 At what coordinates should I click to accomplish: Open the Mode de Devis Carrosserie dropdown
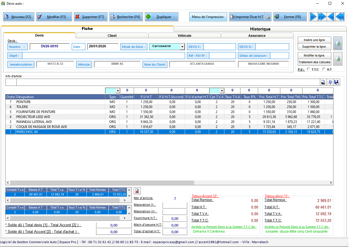click(182, 47)
